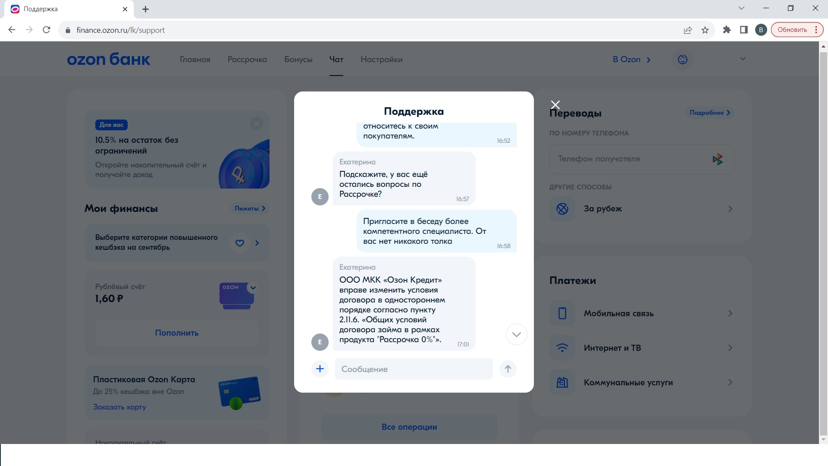
Task: Click the scroll-down chevron in chat
Action: click(516, 334)
